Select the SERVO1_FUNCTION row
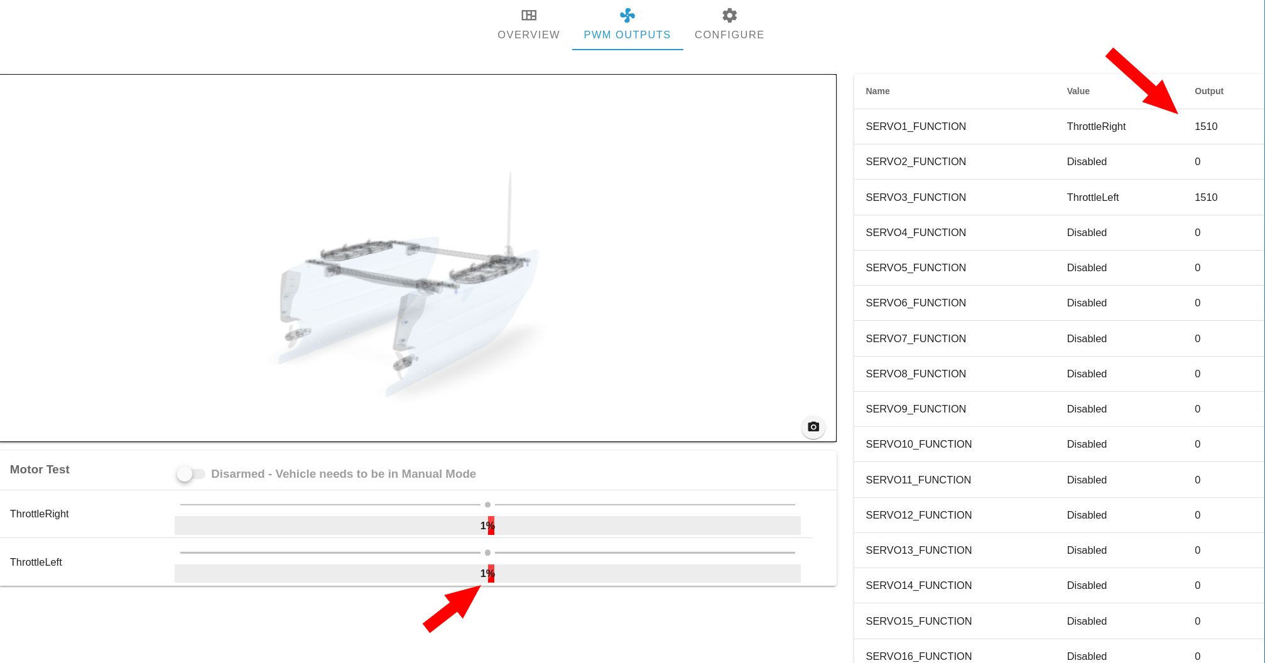Image resolution: width=1265 pixels, height=663 pixels. pos(1059,127)
